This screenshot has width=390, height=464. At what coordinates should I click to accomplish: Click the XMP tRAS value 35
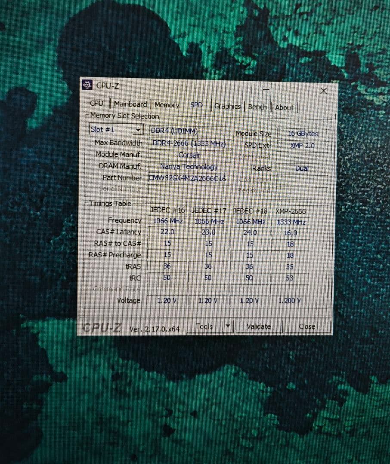pyautogui.click(x=290, y=267)
